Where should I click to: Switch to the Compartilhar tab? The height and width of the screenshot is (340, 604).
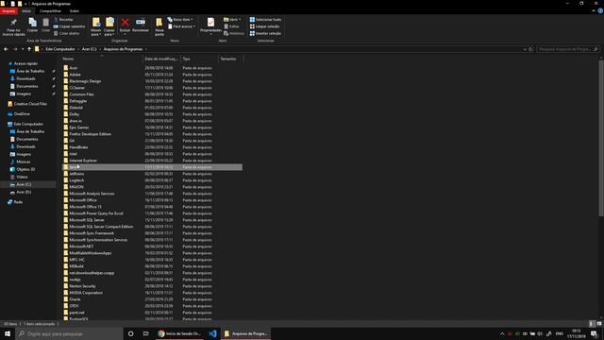(x=50, y=11)
